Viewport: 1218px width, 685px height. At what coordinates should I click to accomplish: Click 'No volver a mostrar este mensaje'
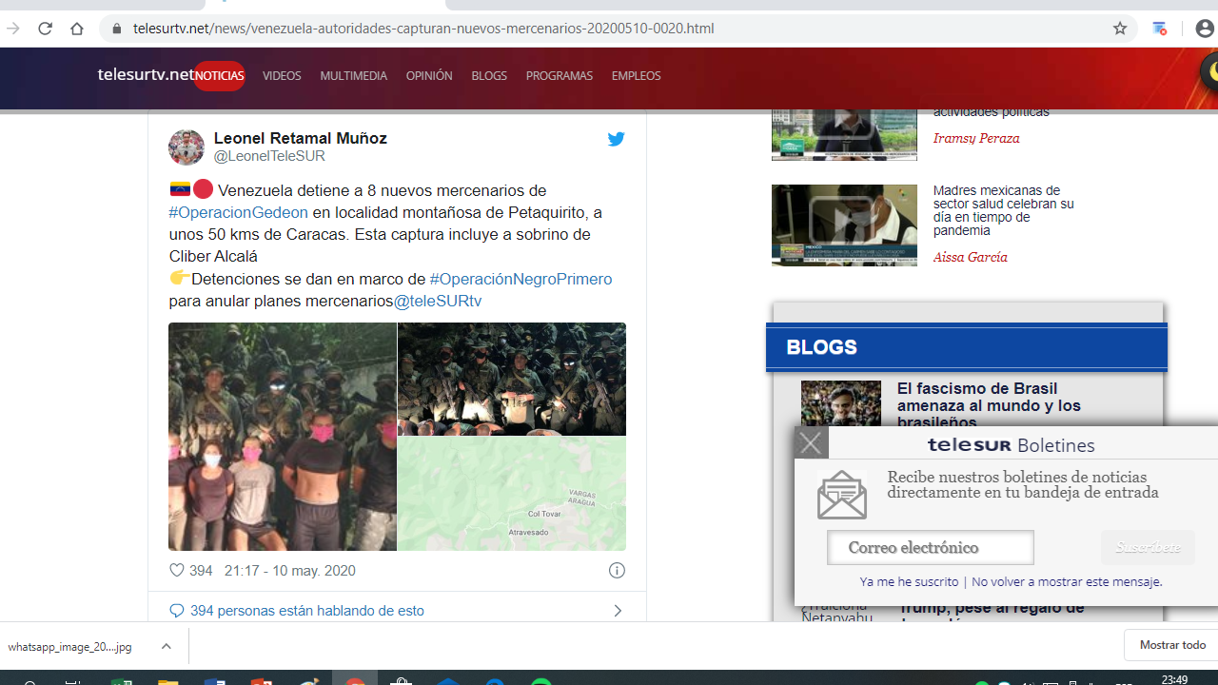[1067, 581]
